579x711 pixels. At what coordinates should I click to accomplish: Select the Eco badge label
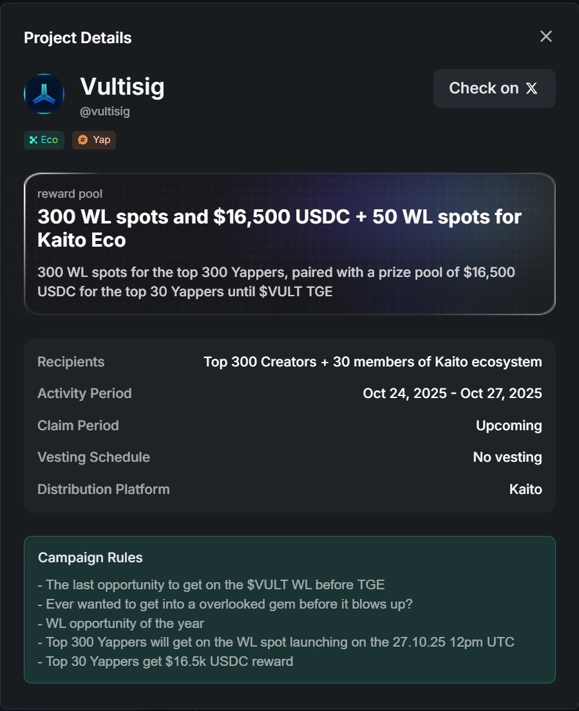click(x=50, y=140)
